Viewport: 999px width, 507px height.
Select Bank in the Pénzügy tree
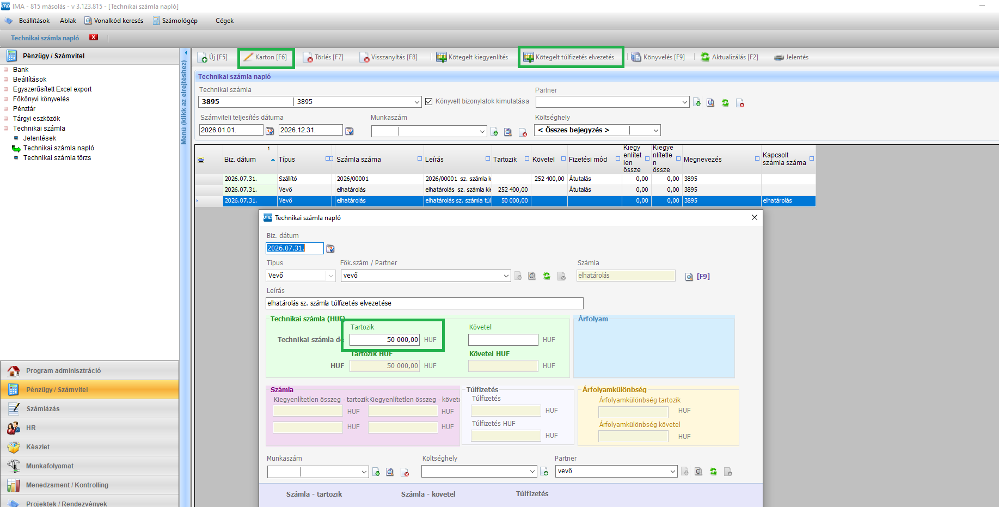pyautogui.click(x=21, y=70)
